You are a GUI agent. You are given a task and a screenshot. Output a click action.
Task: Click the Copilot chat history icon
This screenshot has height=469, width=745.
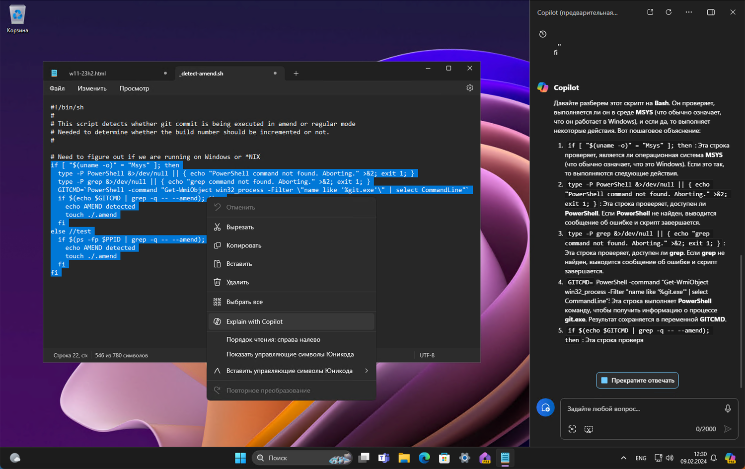click(x=543, y=34)
